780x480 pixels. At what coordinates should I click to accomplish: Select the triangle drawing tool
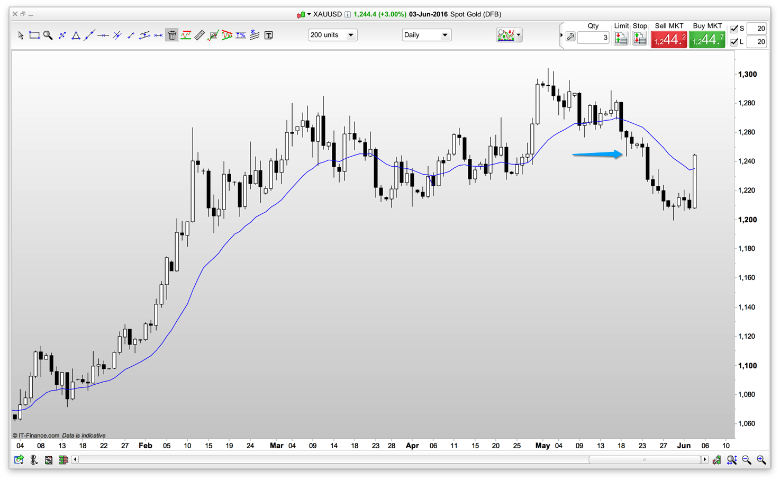point(76,35)
